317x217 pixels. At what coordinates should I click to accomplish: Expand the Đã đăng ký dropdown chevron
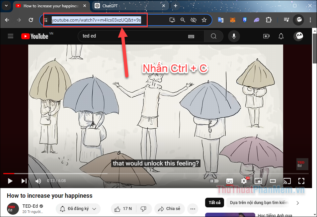coord(94,209)
